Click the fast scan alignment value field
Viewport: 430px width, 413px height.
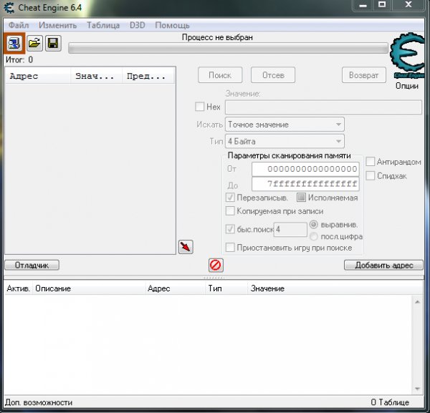point(290,229)
